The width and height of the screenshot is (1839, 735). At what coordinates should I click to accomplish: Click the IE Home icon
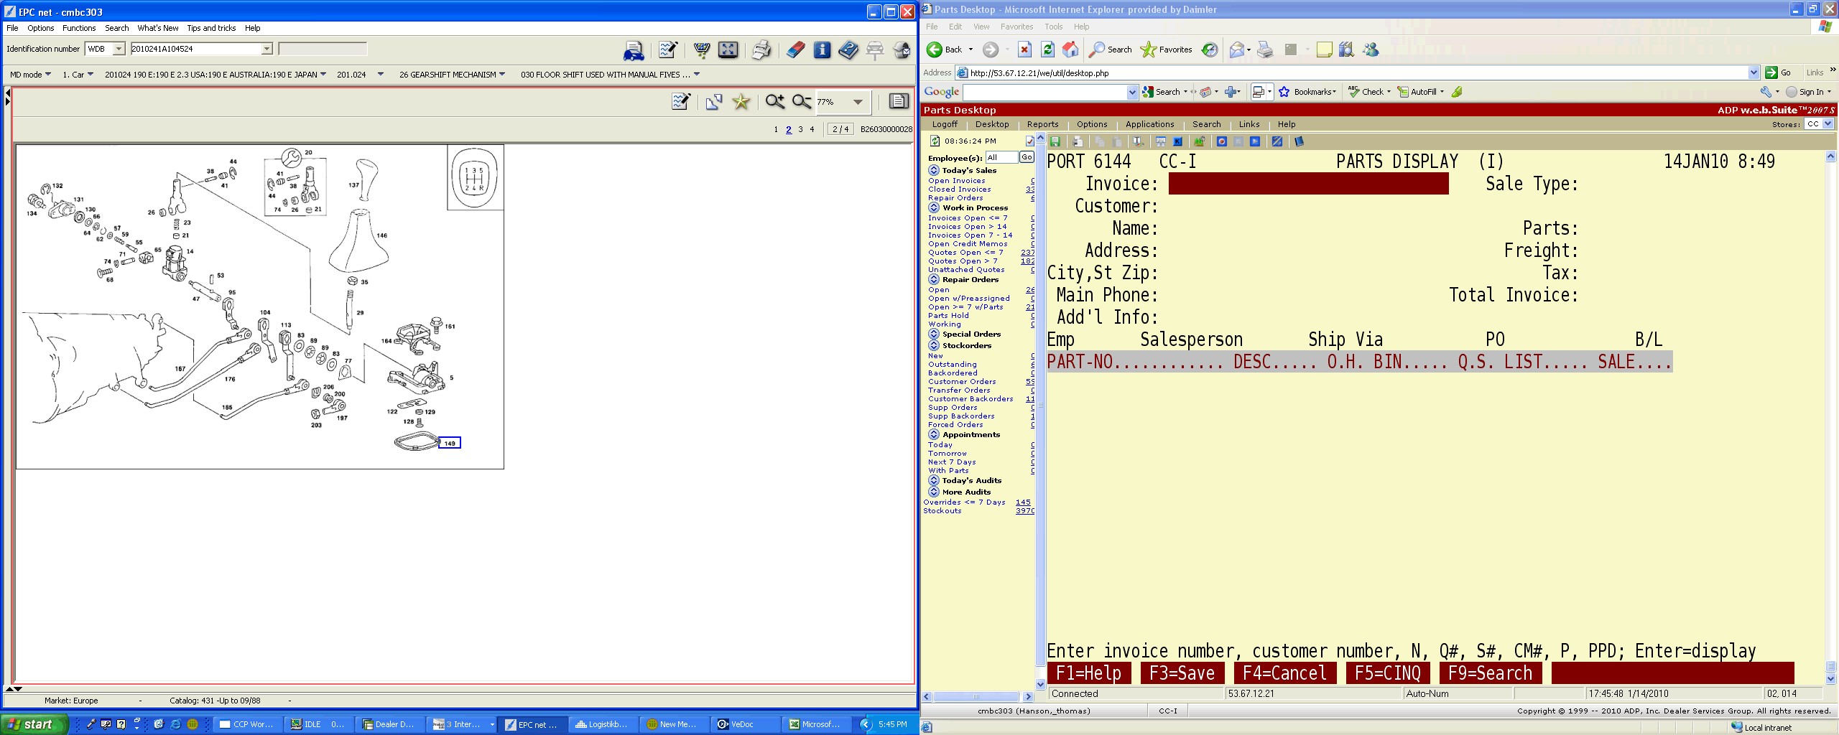[x=1070, y=50]
